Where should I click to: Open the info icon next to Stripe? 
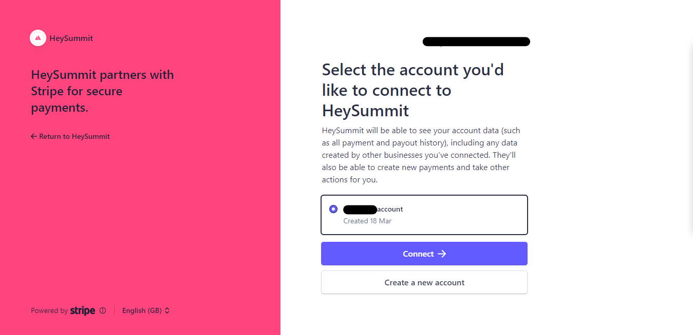click(x=103, y=310)
